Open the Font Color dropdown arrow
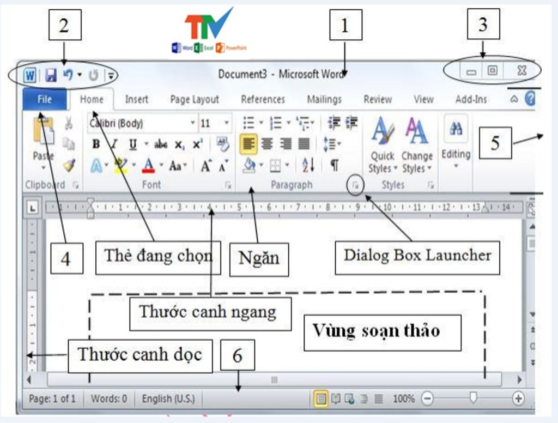This screenshot has width=558, height=423. 161,165
